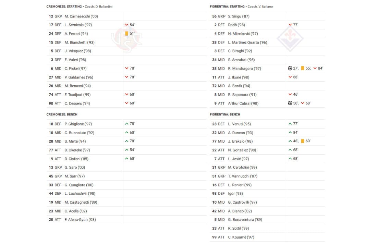366x244 pixels.
Task: Select S. Amrabat in Fiorentina lineup
Action: click(x=241, y=60)
